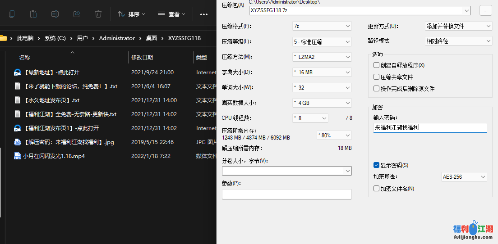This screenshot has width=498, height=244.
Task: Open the 查看 view menu
Action: (x=172, y=14)
